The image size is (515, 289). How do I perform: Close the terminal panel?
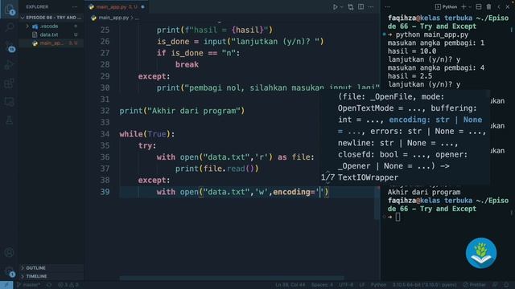tap(508, 7)
